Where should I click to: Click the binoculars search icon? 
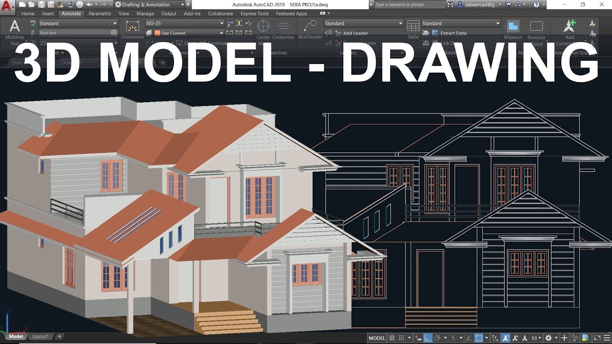[x=451, y=4]
